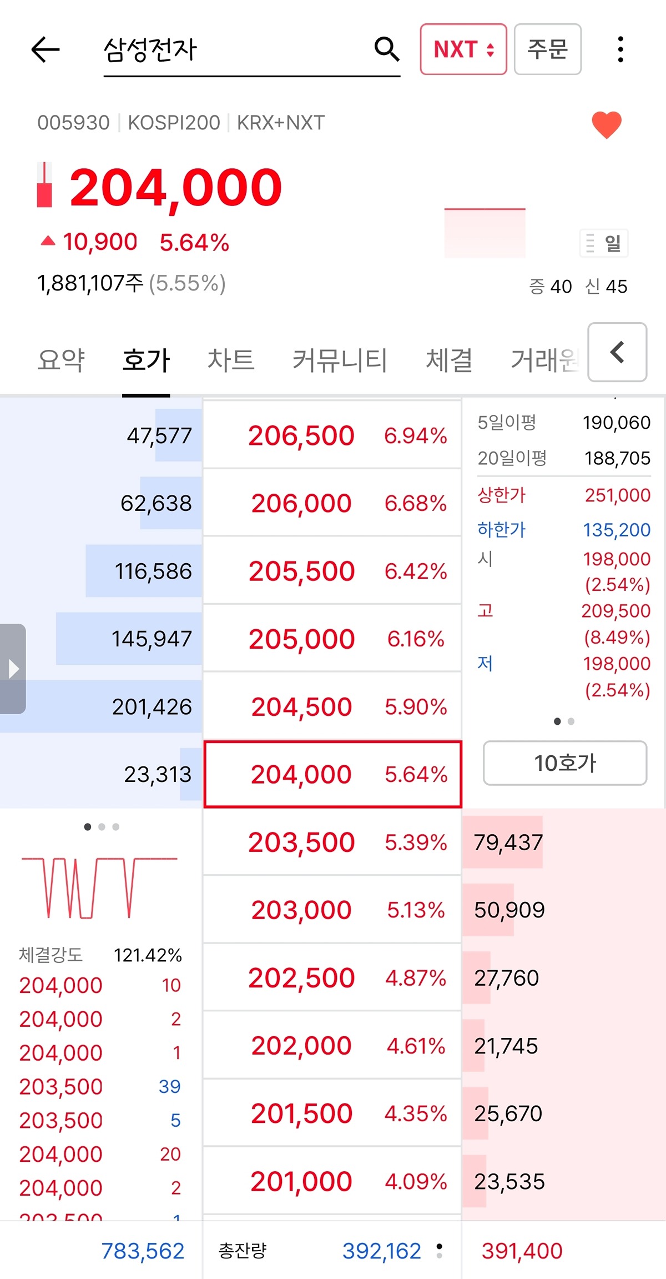The height and width of the screenshot is (1279, 666).
Task: Expand the gray side panel arrow
Action: coord(13,669)
